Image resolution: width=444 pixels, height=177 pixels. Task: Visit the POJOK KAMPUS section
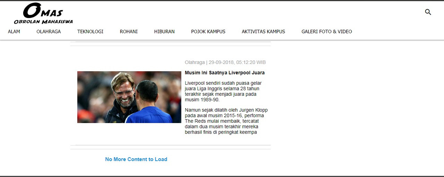[x=208, y=31]
